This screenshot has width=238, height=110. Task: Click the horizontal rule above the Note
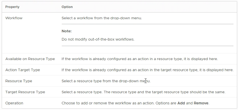[147, 24]
